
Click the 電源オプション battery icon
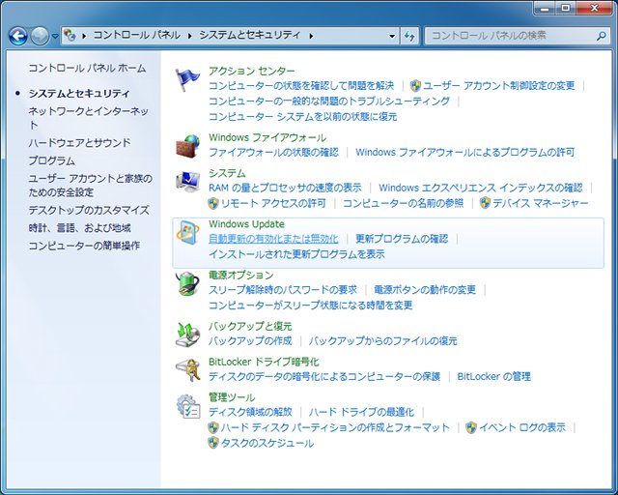tap(187, 284)
